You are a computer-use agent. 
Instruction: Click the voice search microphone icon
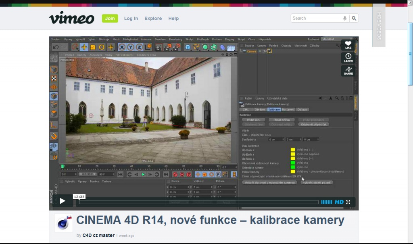(x=345, y=18)
